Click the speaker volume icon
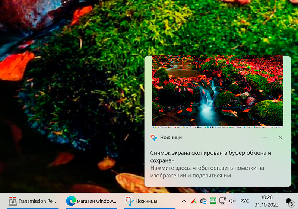This screenshot has height=209, width=298. coord(232,201)
